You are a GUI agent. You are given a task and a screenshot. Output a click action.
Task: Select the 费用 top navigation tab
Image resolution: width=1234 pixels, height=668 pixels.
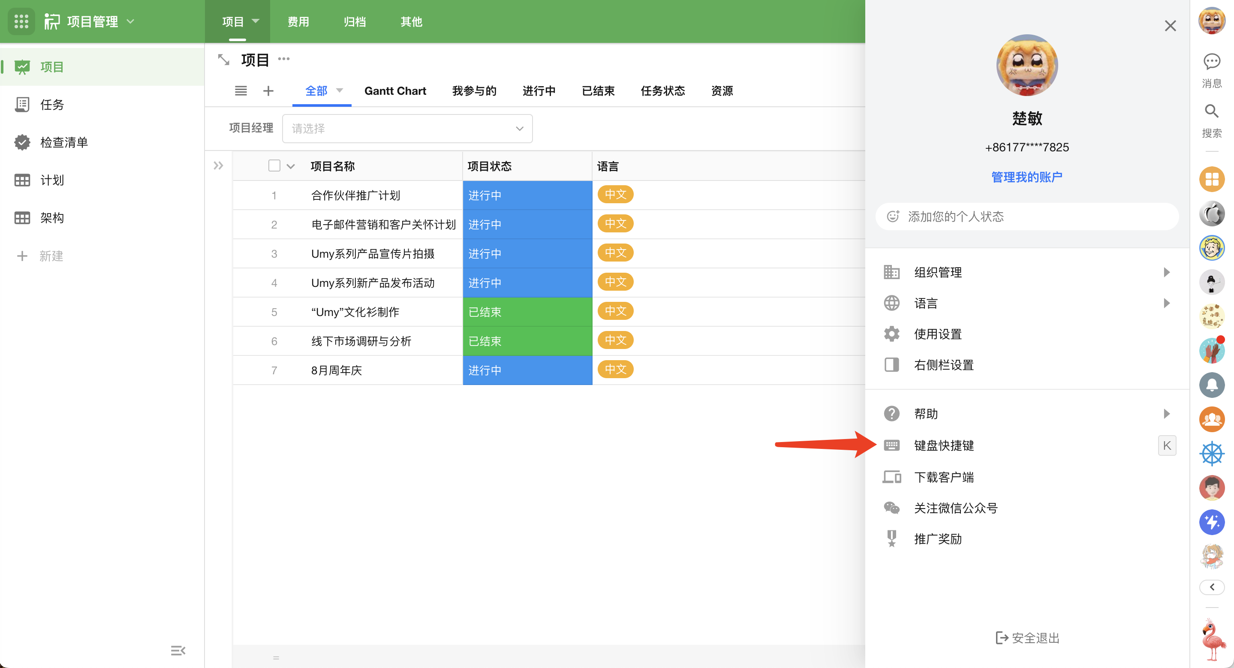coord(298,21)
